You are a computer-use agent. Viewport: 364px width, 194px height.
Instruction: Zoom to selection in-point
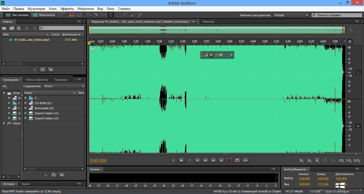click(x=341, y=161)
